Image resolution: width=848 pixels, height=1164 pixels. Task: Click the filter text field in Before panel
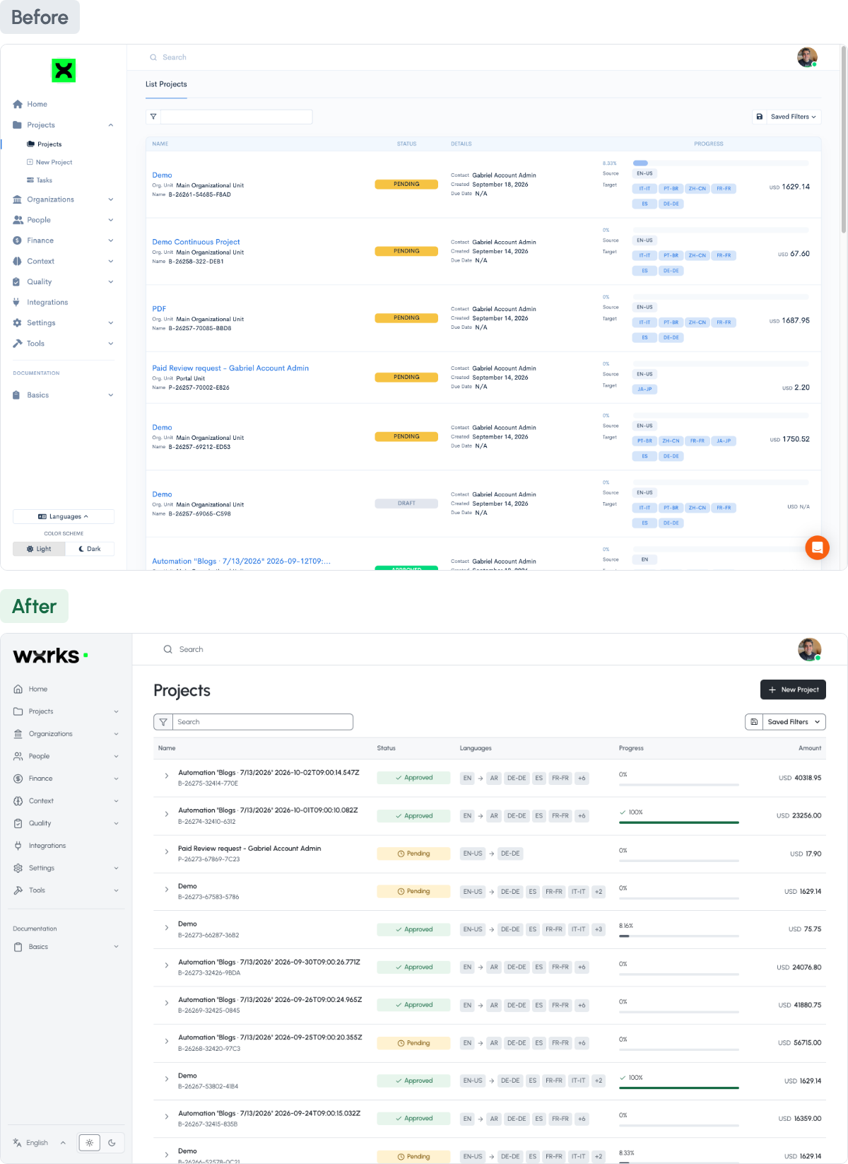click(236, 117)
